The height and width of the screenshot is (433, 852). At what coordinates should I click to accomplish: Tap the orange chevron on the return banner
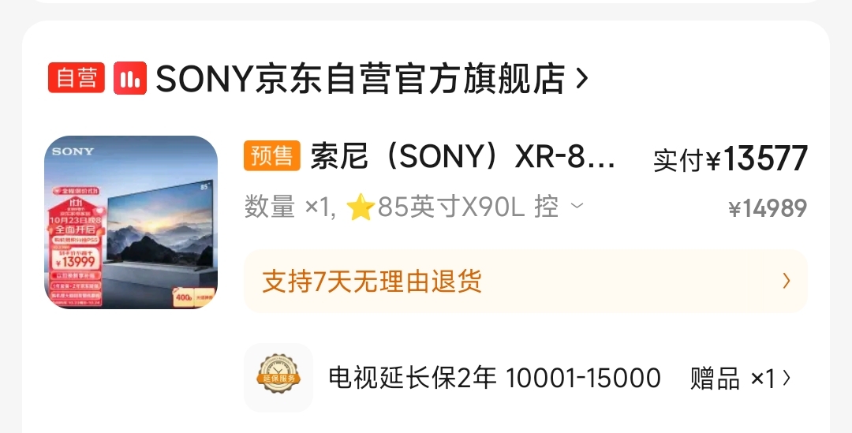(787, 281)
